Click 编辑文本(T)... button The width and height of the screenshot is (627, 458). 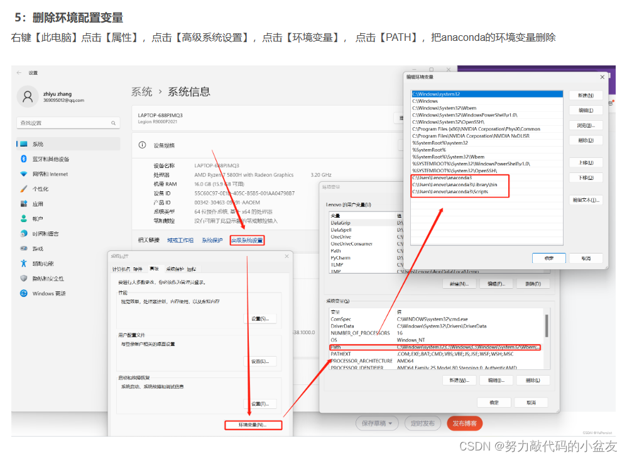(586, 200)
